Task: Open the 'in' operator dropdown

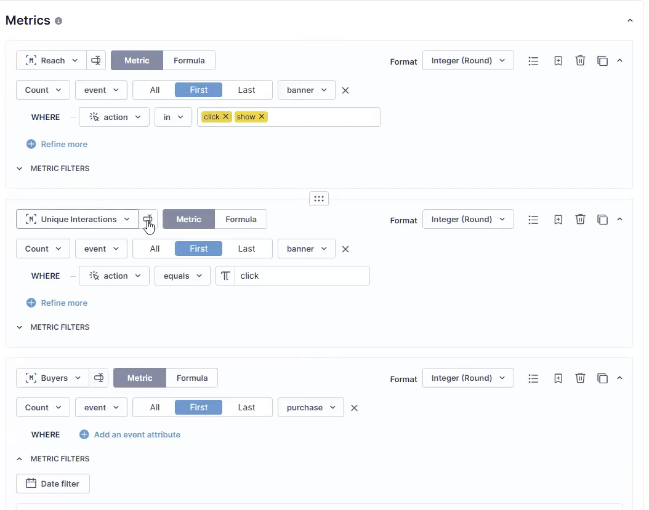Action: [173, 117]
